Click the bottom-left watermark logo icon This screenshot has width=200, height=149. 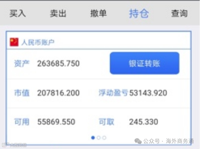coord(6,144)
